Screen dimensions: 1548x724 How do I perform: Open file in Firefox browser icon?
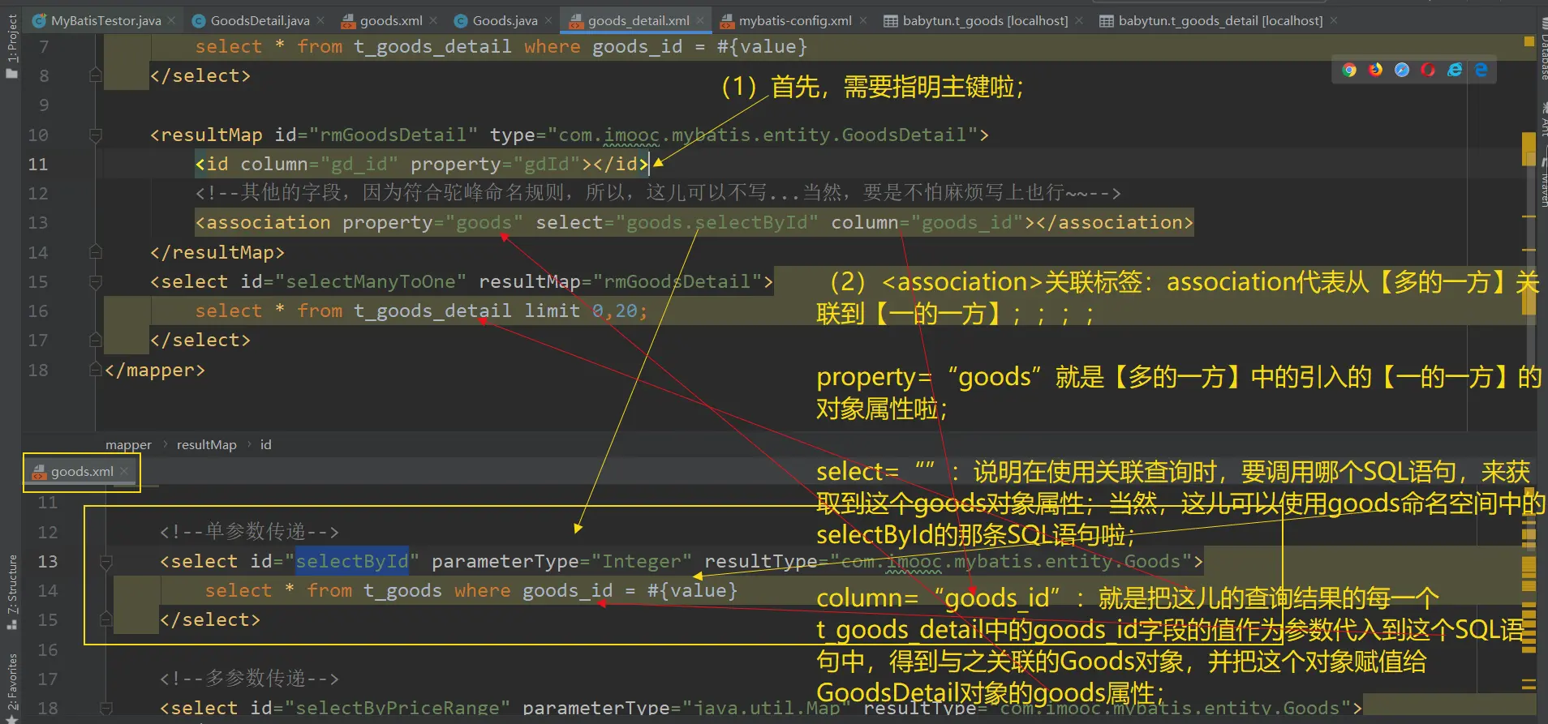point(1375,71)
